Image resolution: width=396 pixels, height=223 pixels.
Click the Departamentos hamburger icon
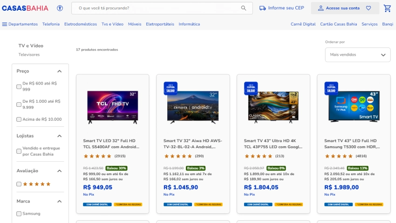point(5,24)
